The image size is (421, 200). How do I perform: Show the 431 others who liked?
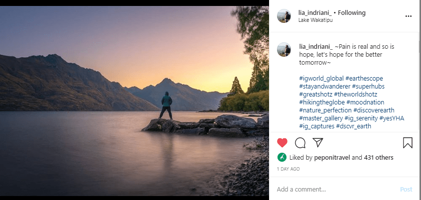[x=378, y=158]
